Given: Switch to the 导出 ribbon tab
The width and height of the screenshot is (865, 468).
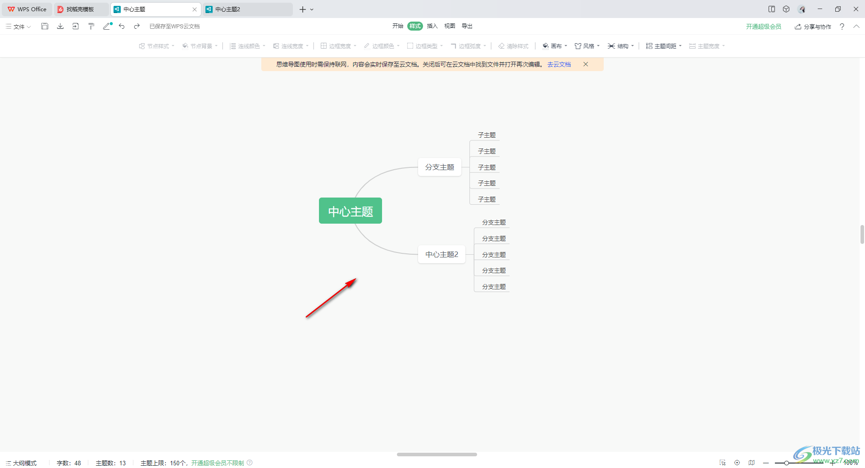Looking at the screenshot, I should pos(467,26).
